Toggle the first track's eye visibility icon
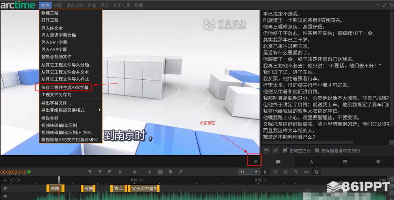 5,188
